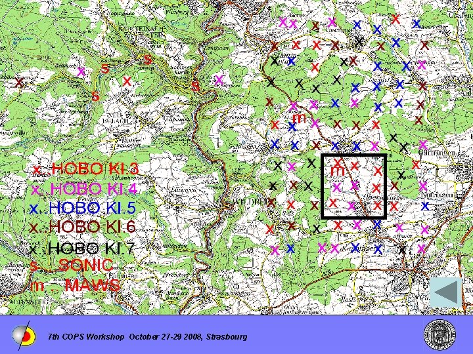Click the round university seal in footer
The image size is (473, 354).
click(439, 335)
